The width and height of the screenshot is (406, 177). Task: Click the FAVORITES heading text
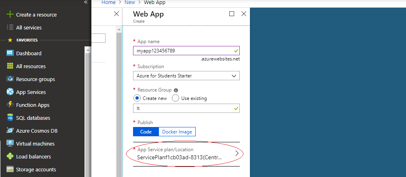coord(27,40)
